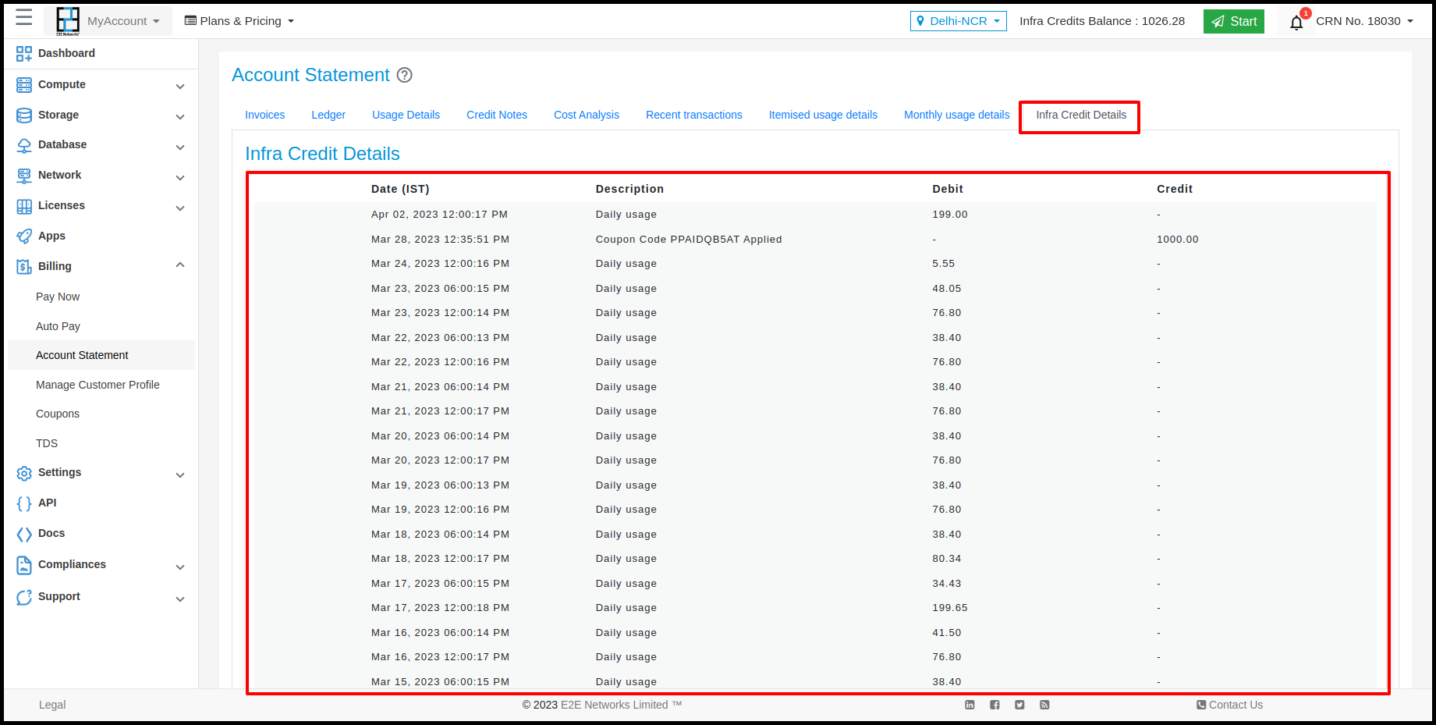Image resolution: width=1436 pixels, height=725 pixels.
Task: Open the Facebook footer icon
Action: [995, 705]
